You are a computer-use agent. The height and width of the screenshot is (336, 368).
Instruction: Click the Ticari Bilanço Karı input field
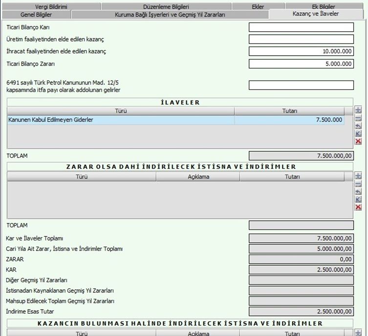point(301,27)
